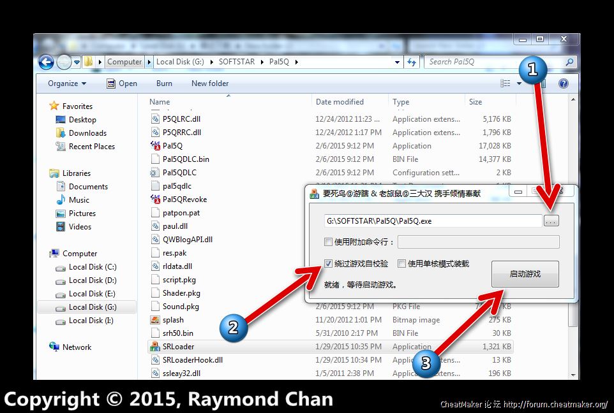The image size is (614, 413).
Task: Select the Pal5QRevoke application icon
Action: click(155, 199)
